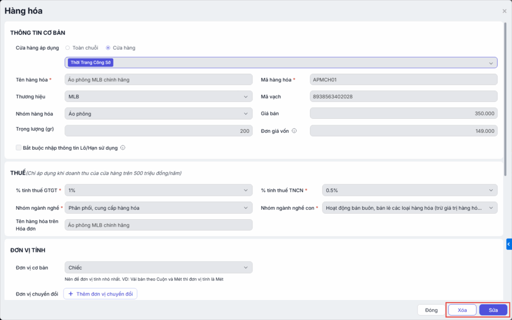
Task: Click the Giá bán field showing 350.000
Action: coord(403,113)
